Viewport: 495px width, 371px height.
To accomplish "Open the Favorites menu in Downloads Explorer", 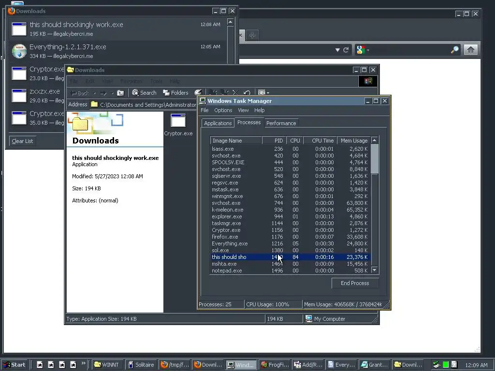I will [131, 81].
